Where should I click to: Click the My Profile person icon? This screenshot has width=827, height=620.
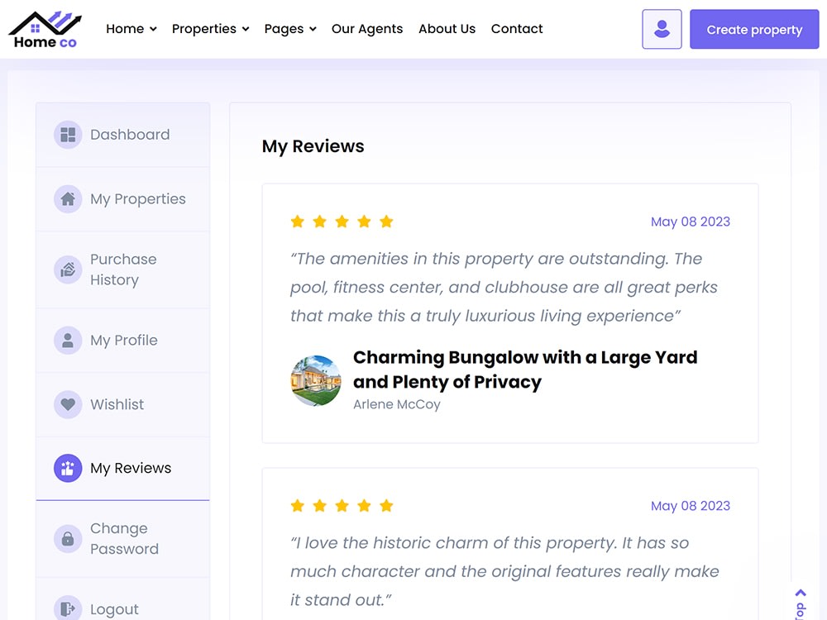tap(68, 340)
